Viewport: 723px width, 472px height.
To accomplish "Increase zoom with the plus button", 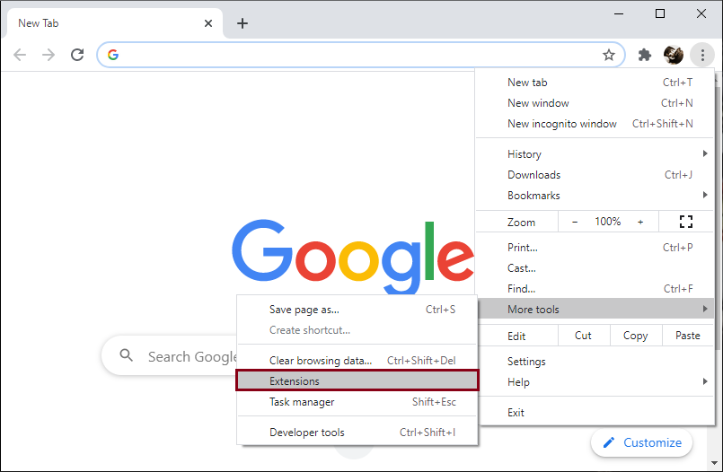I will click(x=640, y=222).
